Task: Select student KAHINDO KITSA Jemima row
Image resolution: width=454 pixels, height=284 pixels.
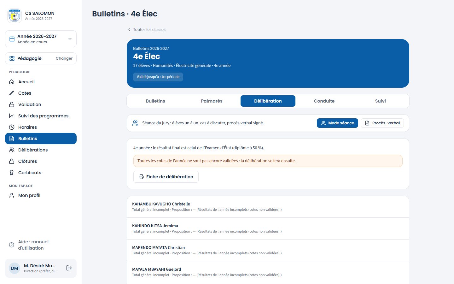Action: tap(268, 228)
